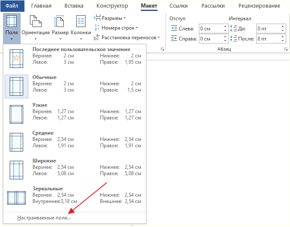Open the Разрывы dropdown arrow

click(124, 18)
